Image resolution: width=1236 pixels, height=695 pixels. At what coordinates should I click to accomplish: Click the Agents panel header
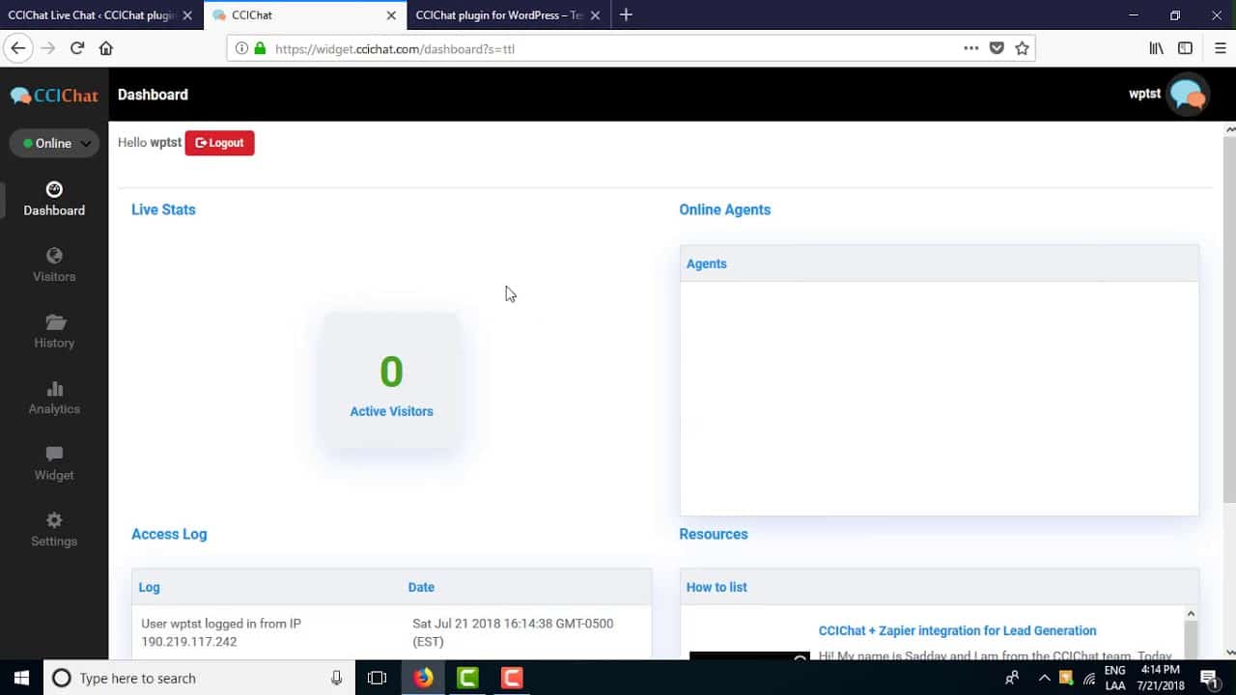(939, 264)
